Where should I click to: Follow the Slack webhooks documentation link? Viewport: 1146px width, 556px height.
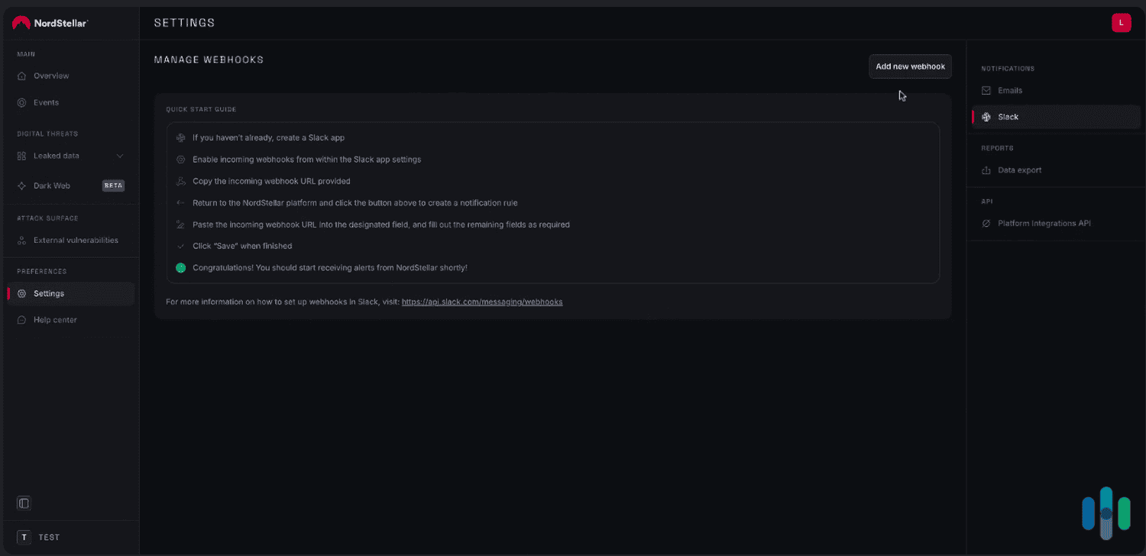(482, 302)
